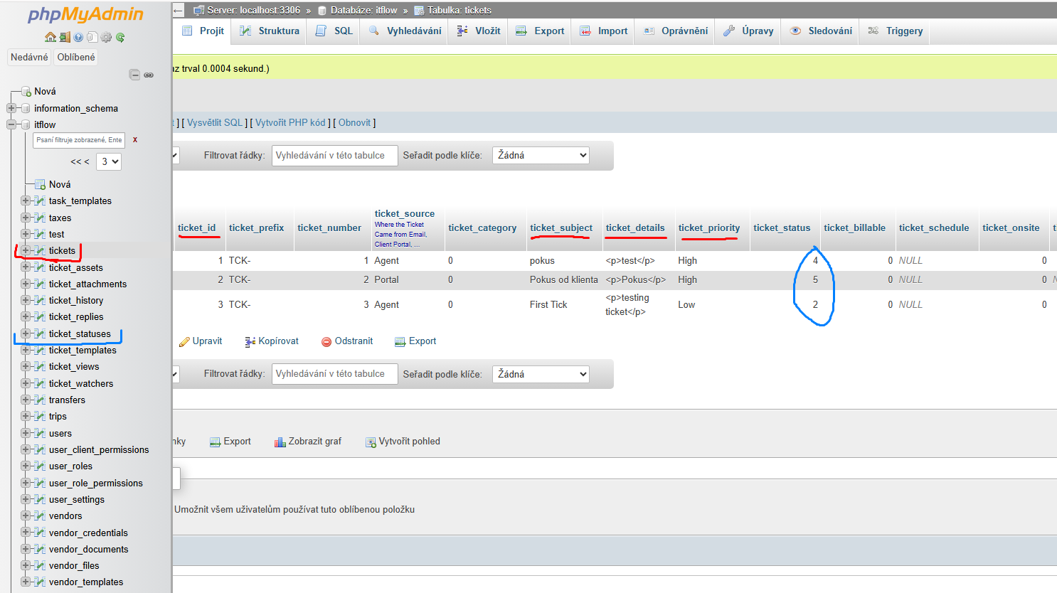The width and height of the screenshot is (1057, 593).
Task: Expand the ticket_statuses table node
Action: click(26, 333)
